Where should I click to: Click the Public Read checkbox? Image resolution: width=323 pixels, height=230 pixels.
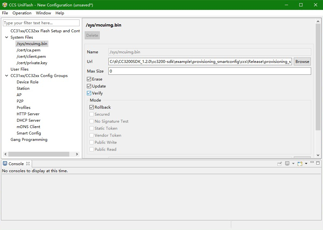coord(91,149)
